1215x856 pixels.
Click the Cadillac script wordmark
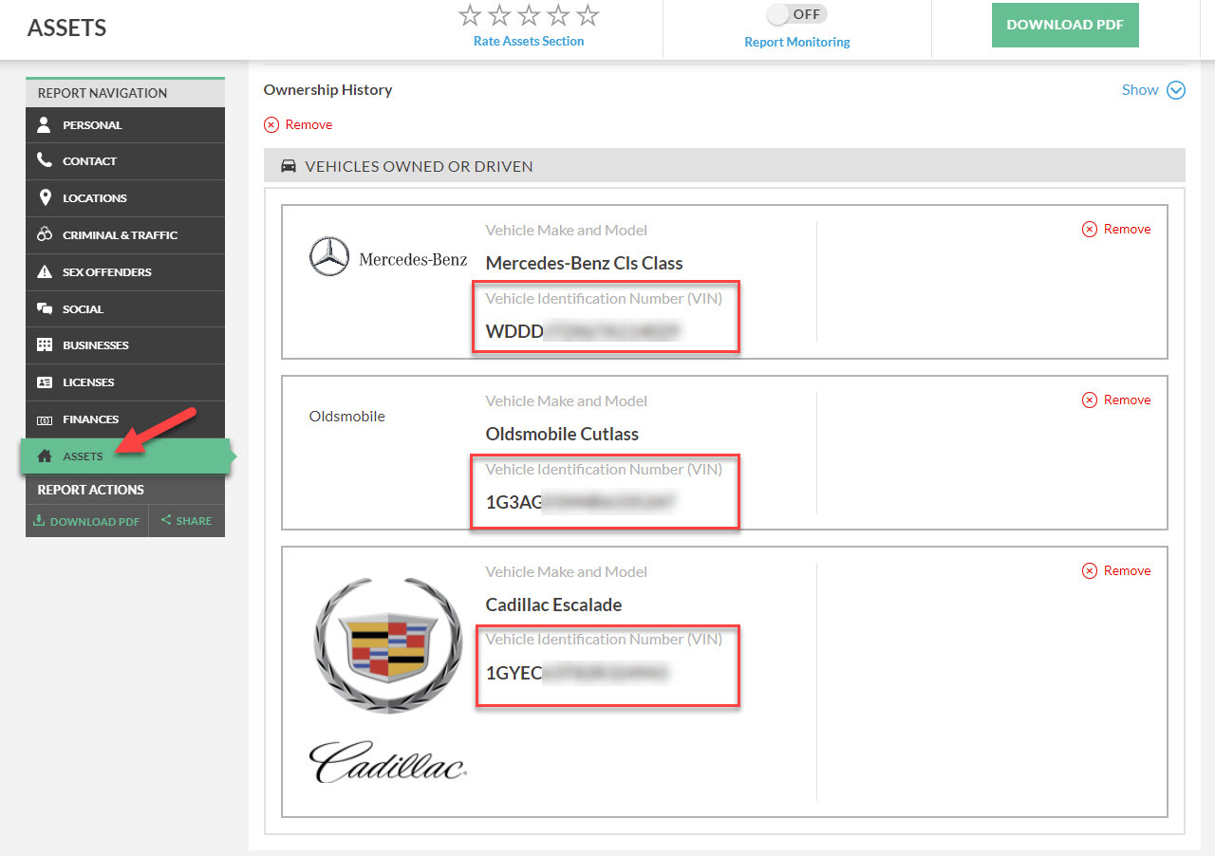coord(388,762)
